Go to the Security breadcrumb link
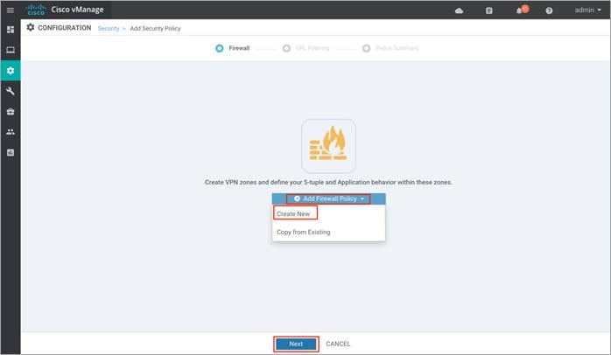 click(x=109, y=28)
